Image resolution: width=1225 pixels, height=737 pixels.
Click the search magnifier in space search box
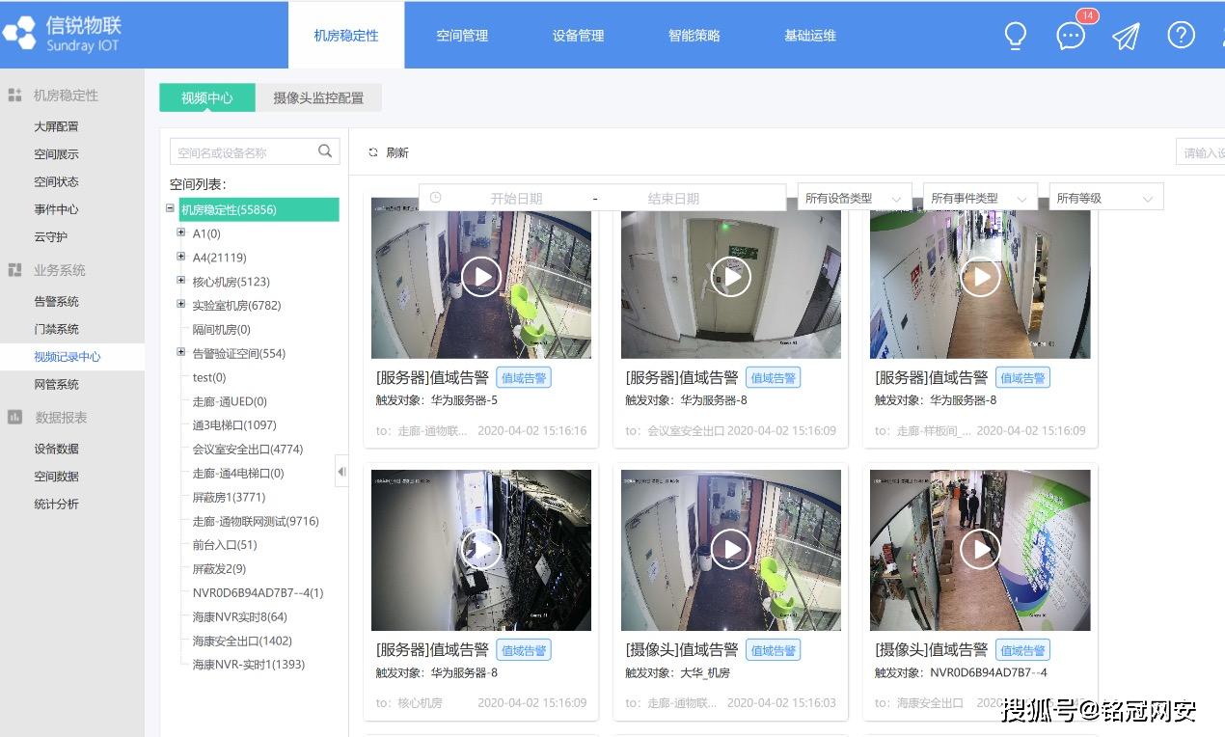click(x=325, y=150)
